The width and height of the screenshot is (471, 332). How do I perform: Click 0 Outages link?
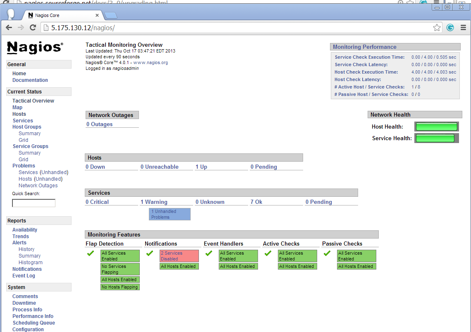pos(99,124)
